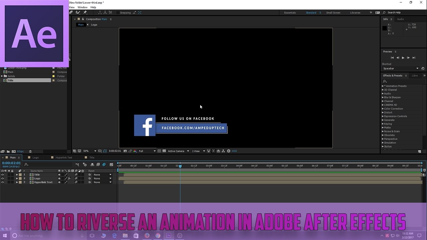Click the Reset Exposure icon
This screenshot has width=427, height=240.
coord(229,151)
